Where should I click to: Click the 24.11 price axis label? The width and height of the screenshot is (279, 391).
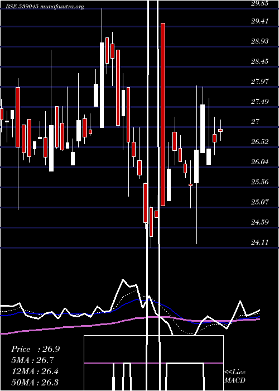point(259,242)
